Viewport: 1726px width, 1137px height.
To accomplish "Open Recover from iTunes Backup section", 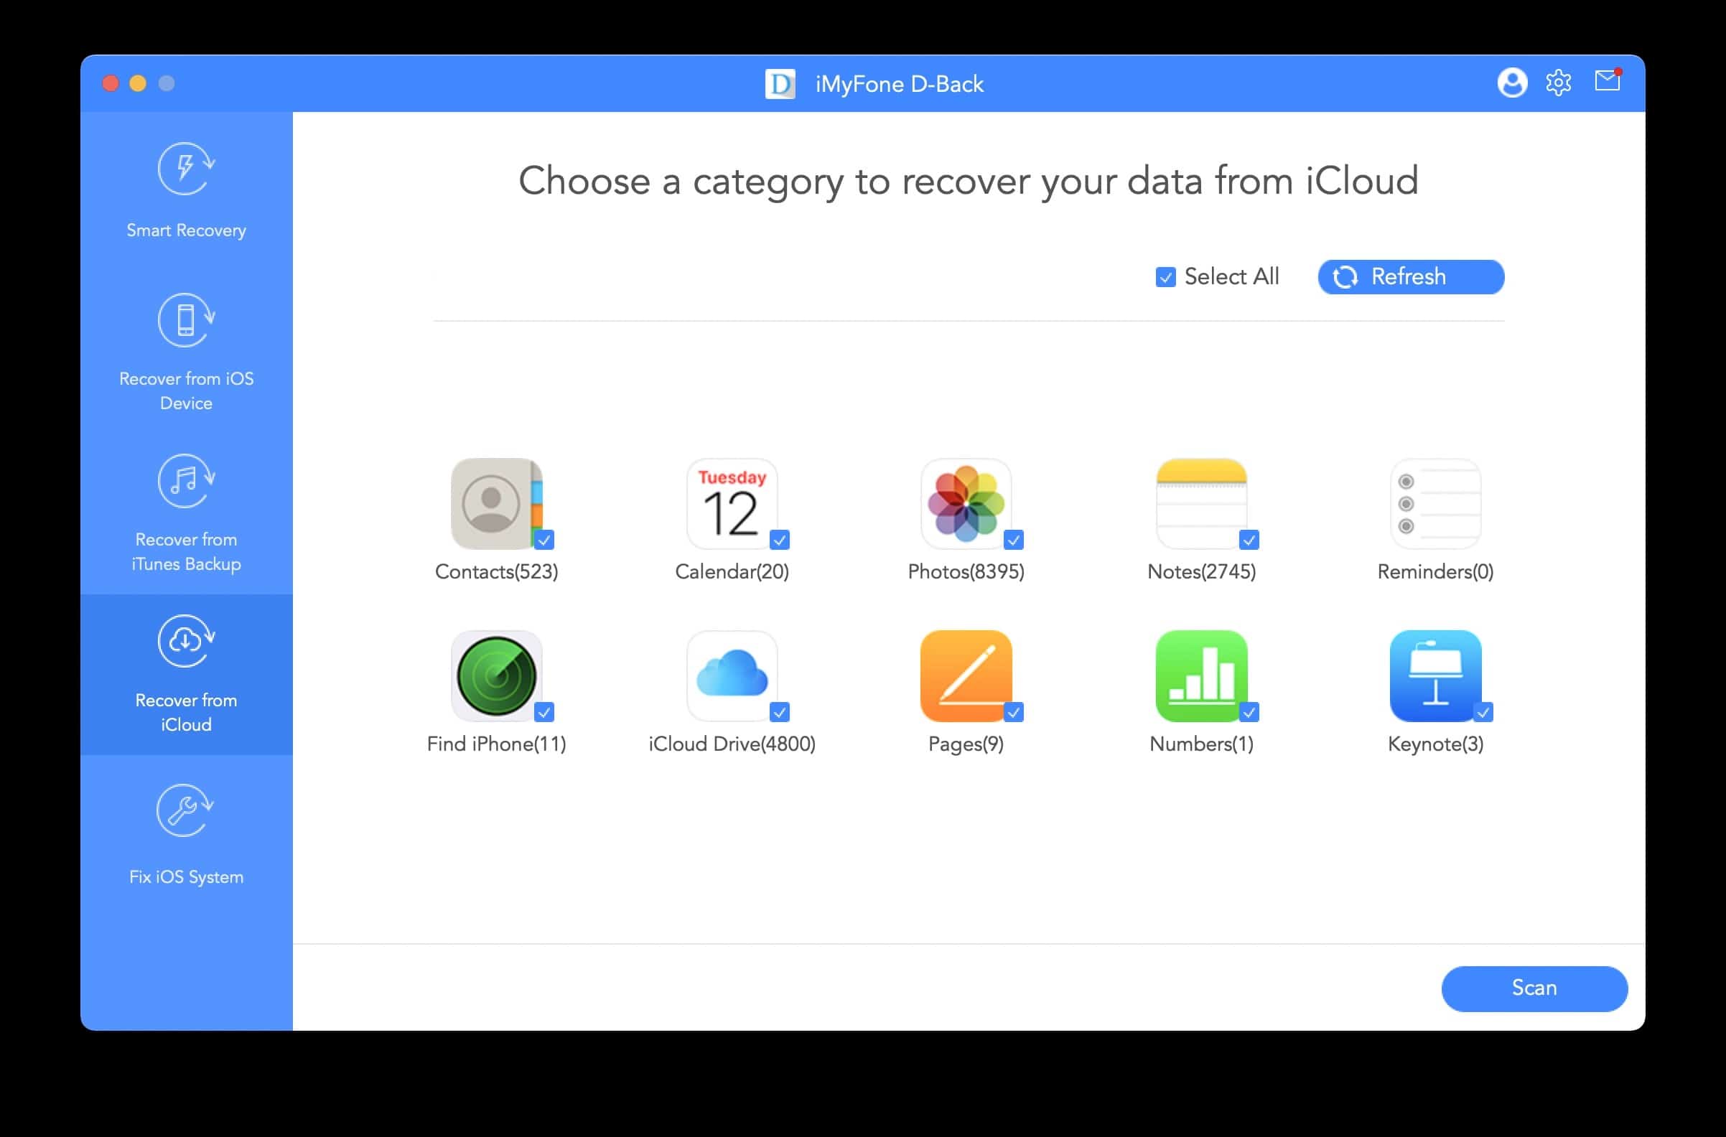I will click(187, 514).
